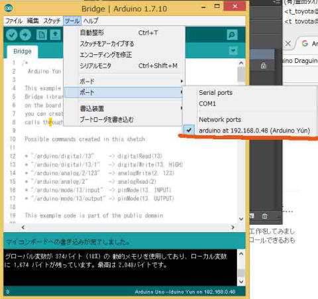Toggle checked port arduino at 192.168.0.48
Image resolution: width=318 pixels, height=299 pixels.
[x=250, y=131]
